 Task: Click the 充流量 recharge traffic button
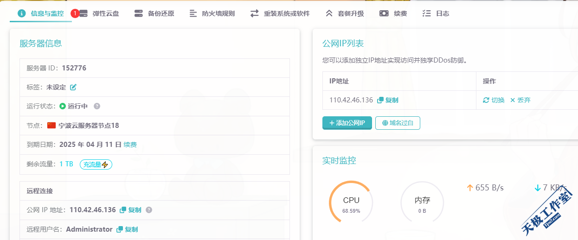click(x=96, y=164)
